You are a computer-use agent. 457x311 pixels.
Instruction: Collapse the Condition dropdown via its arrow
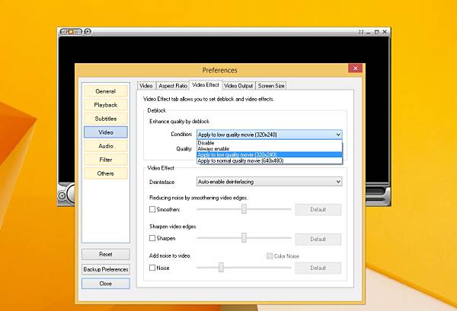[338, 135]
